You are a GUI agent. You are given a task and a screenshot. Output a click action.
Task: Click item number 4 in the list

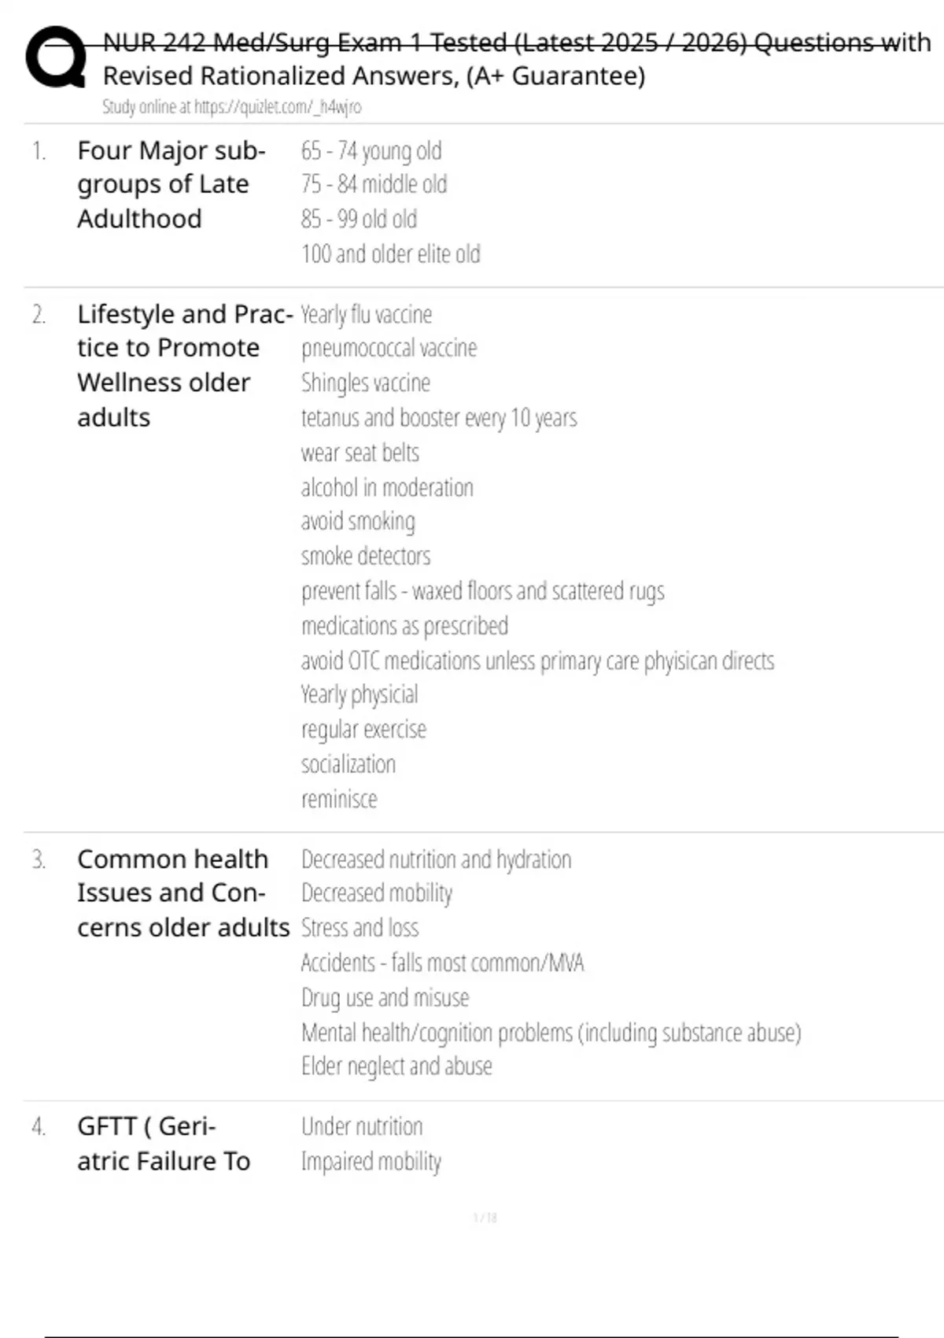(39, 1127)
